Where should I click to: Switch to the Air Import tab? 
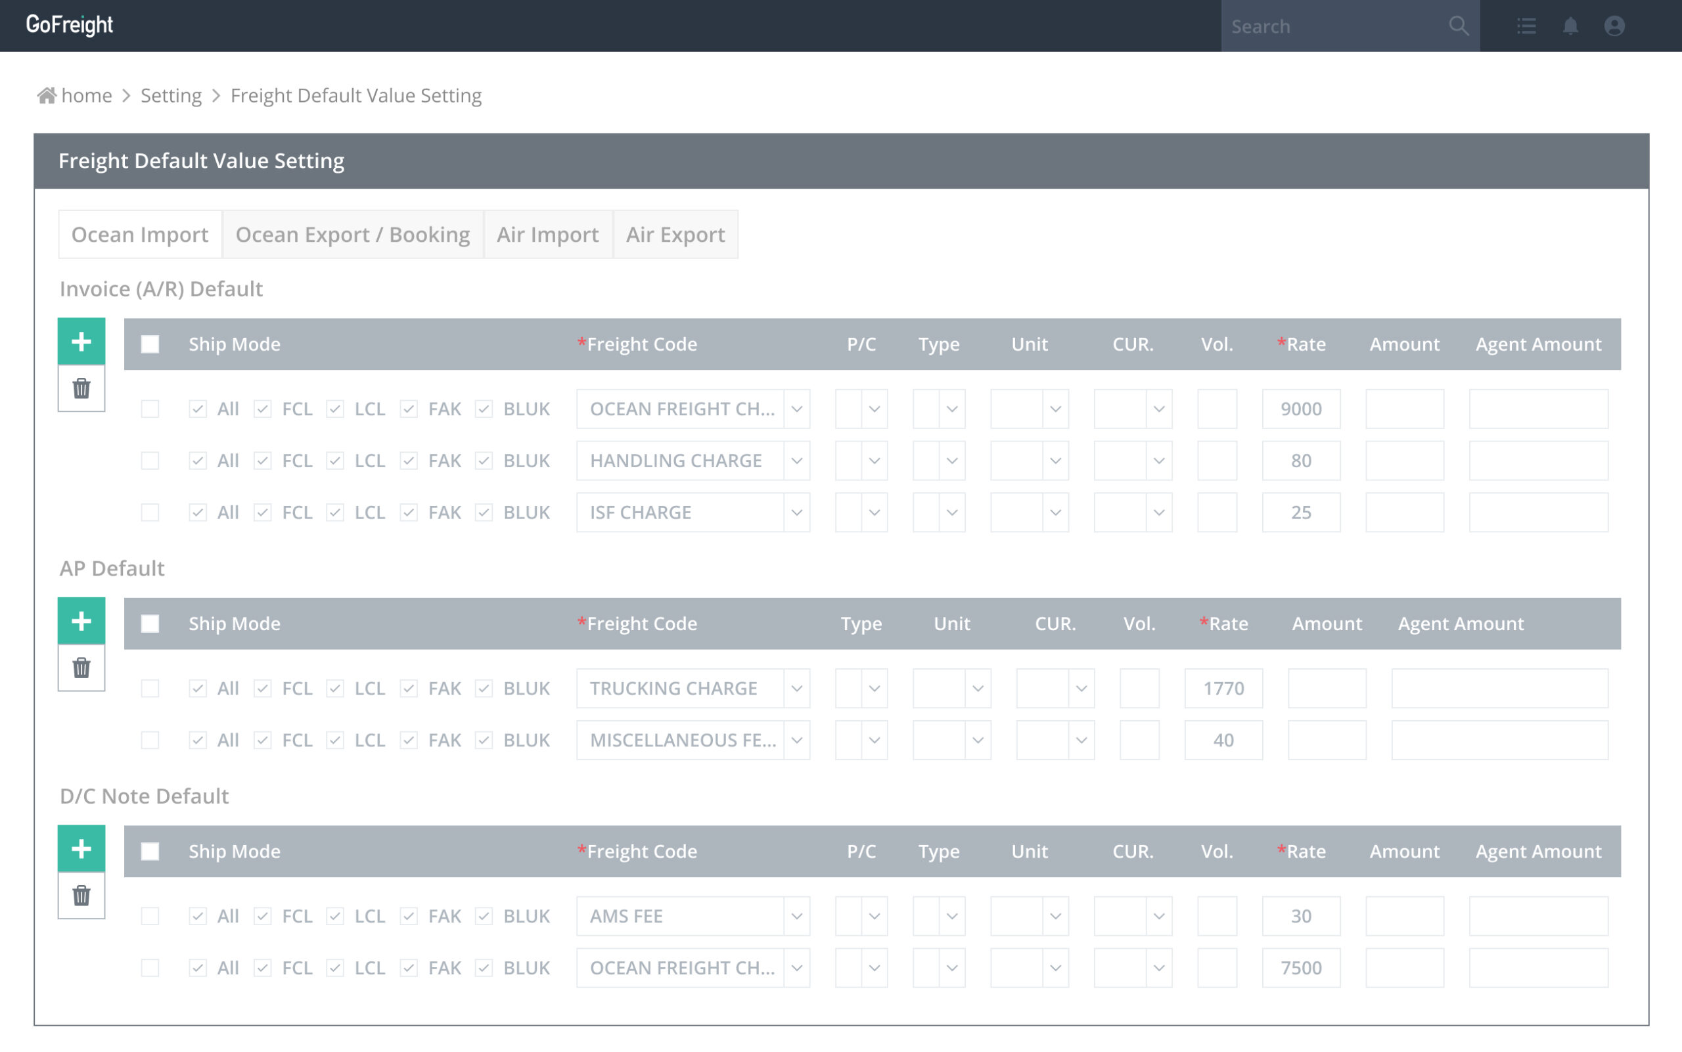(547, 235)
